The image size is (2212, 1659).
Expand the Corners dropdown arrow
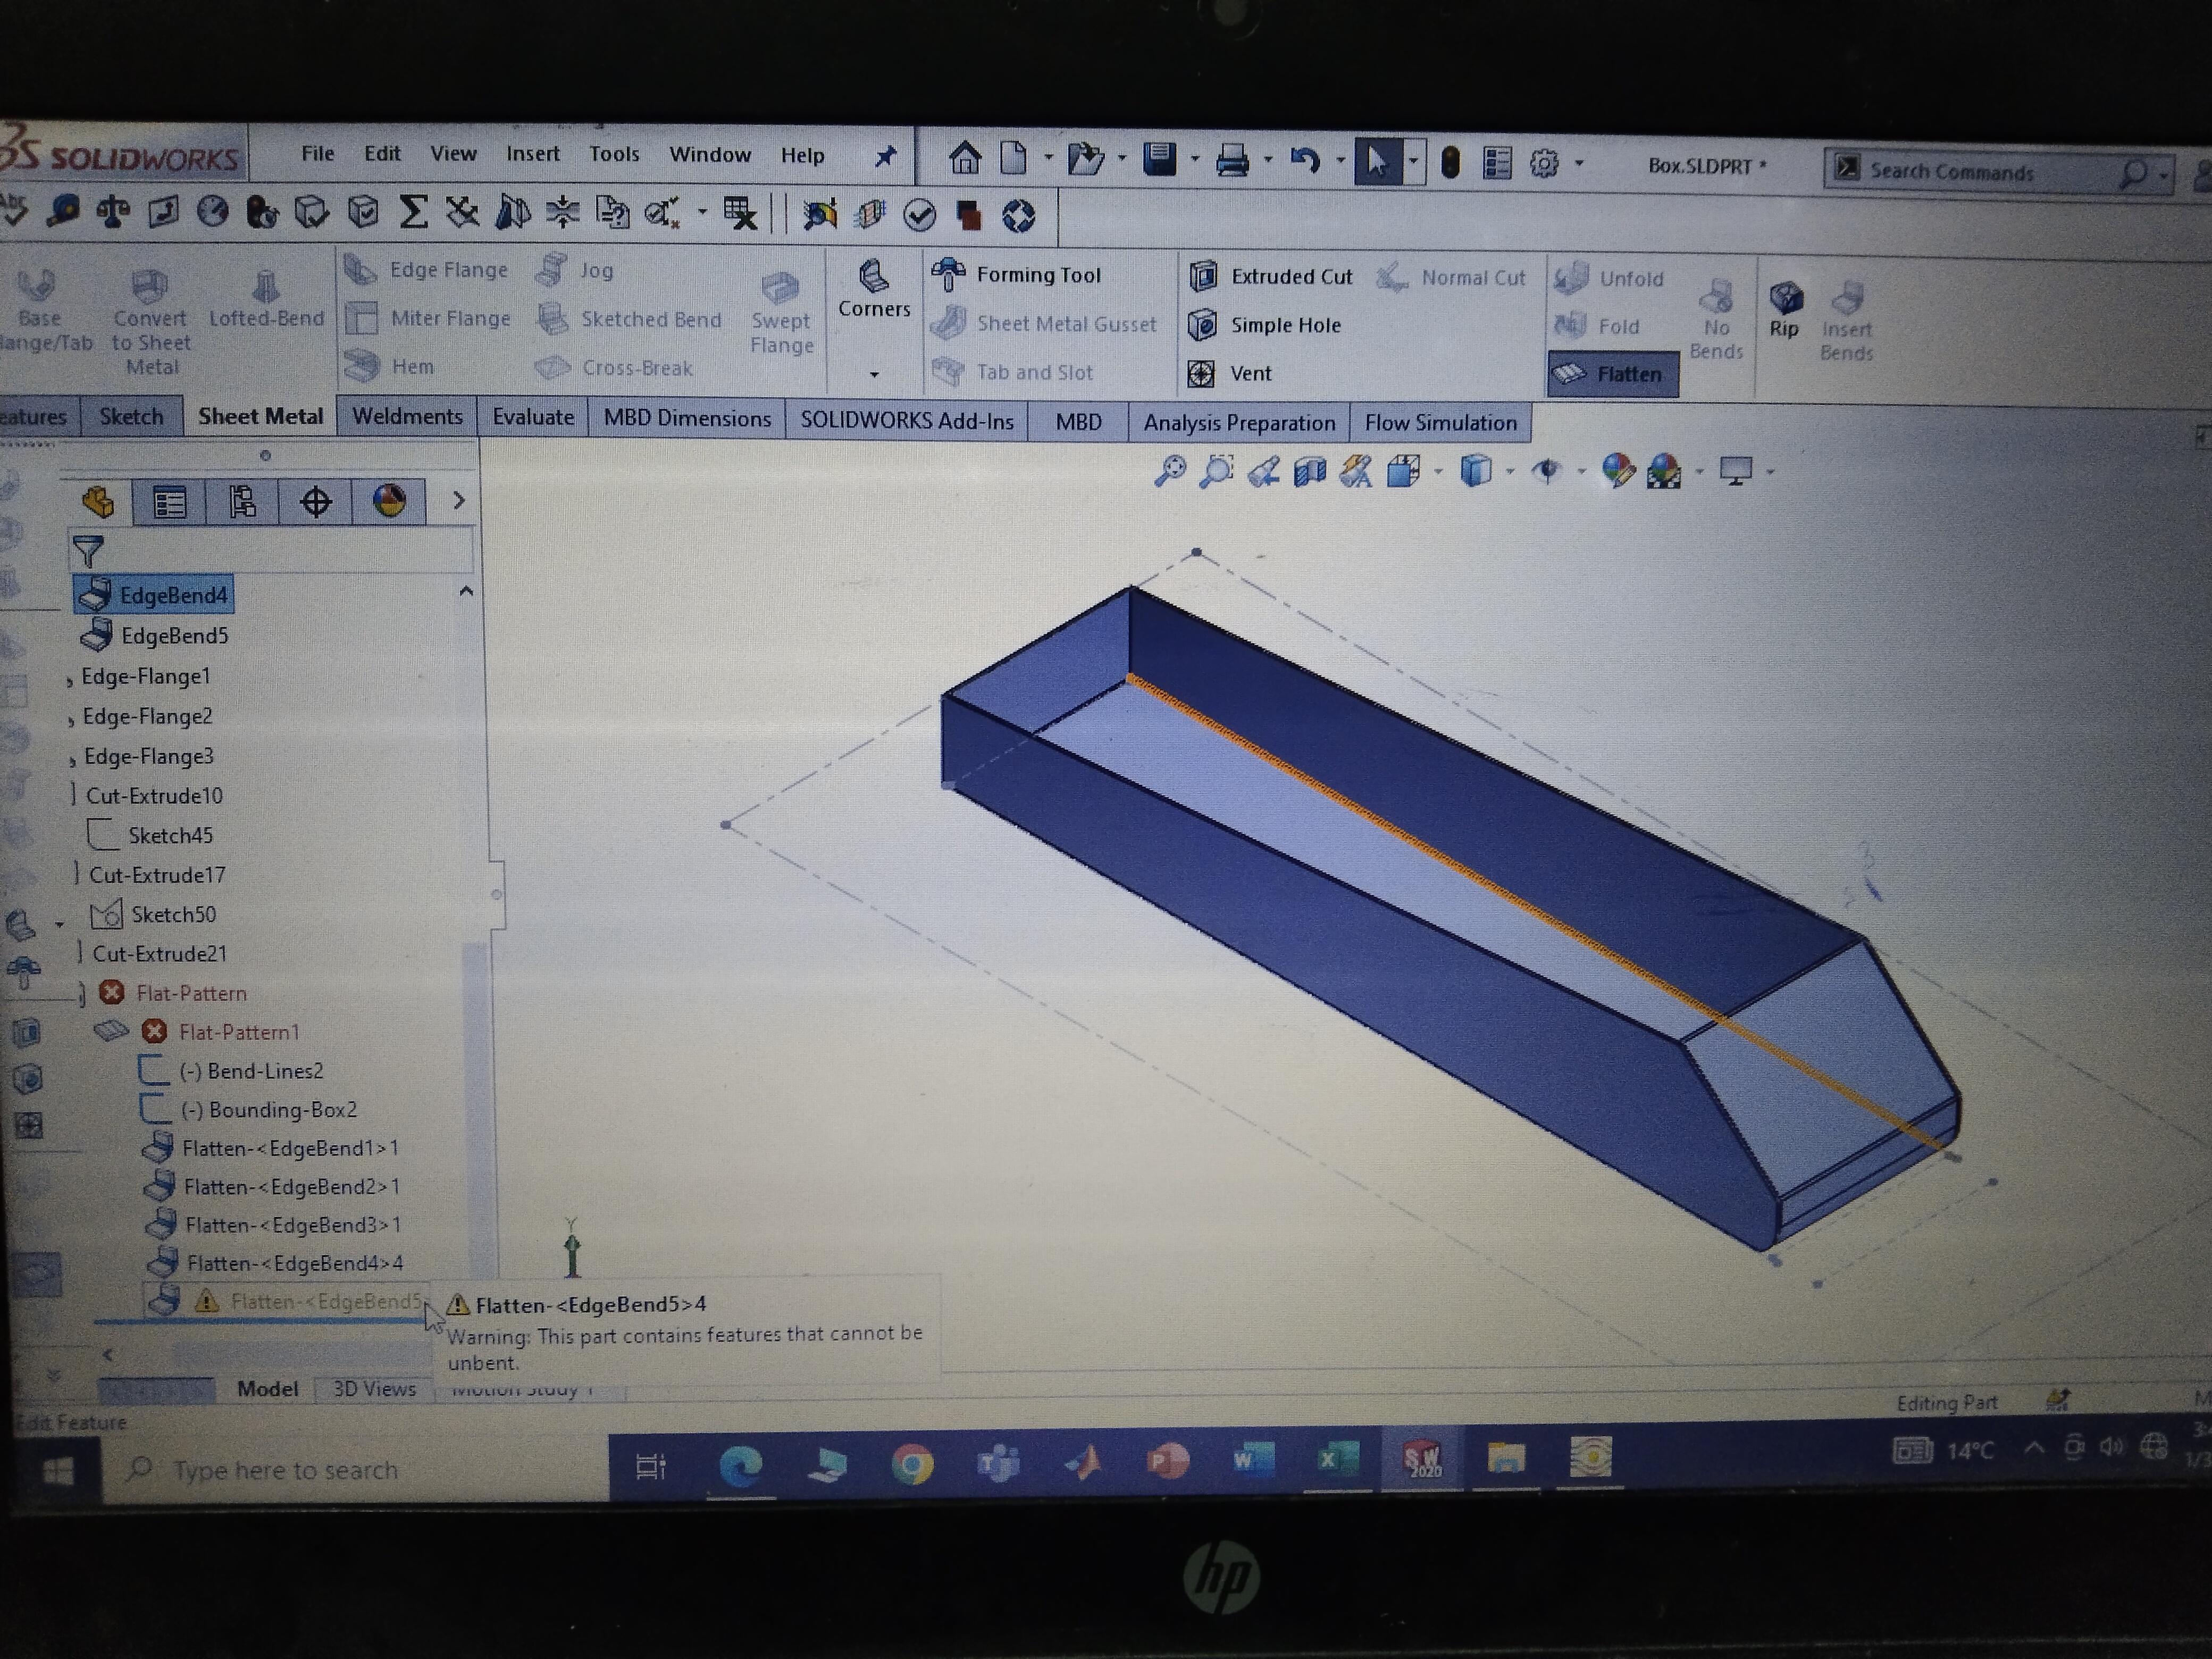click(874, 374)
